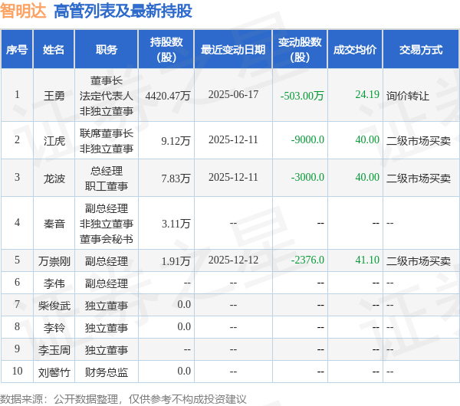
Task: Click 江虎's position 联席董事长
Action: point(107,133)
